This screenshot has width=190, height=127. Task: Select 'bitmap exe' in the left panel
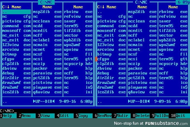tap(17, 54)
